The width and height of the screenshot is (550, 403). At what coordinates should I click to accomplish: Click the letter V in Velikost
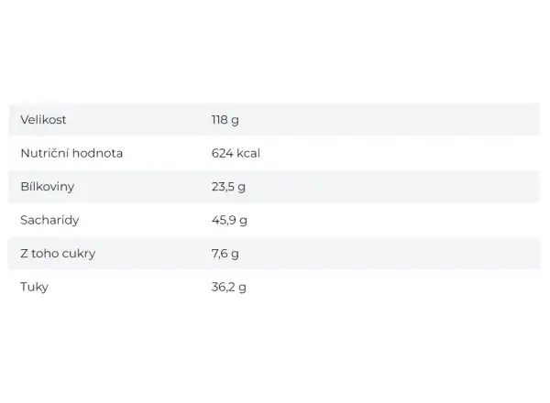click(24, 119)
